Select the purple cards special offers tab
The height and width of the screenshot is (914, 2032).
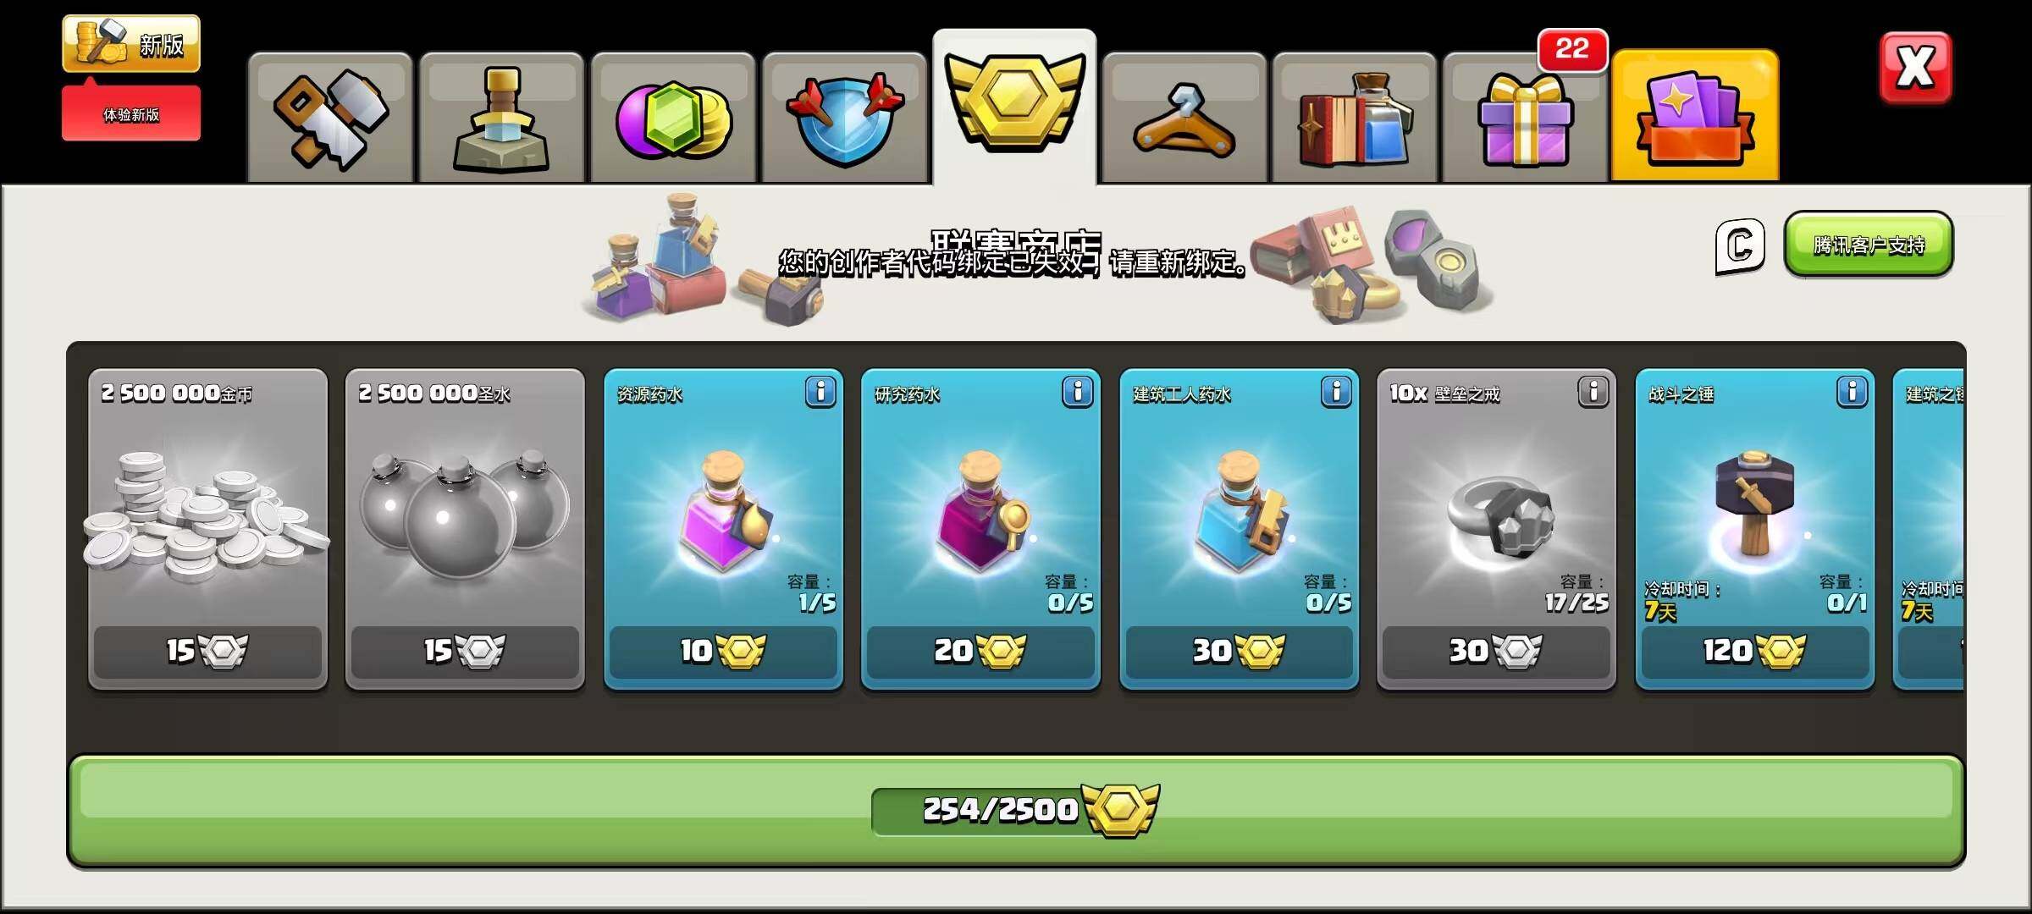point(1695,116)
